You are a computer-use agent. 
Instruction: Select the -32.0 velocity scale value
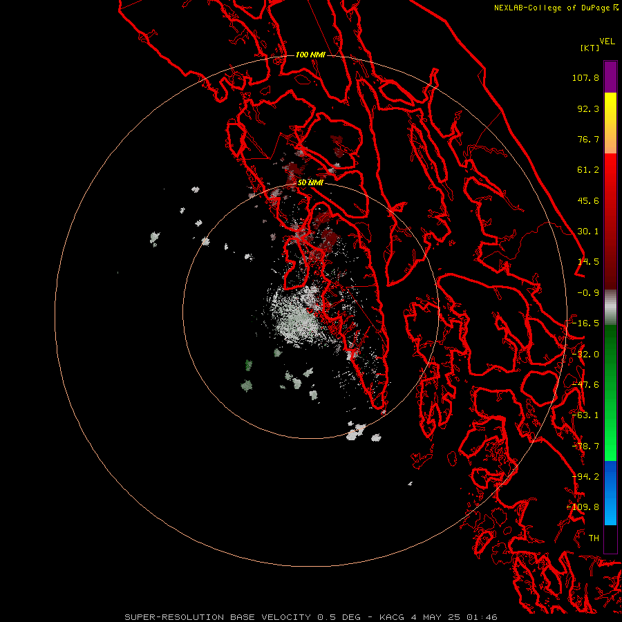pyautogui.click(x=585, y=355)
